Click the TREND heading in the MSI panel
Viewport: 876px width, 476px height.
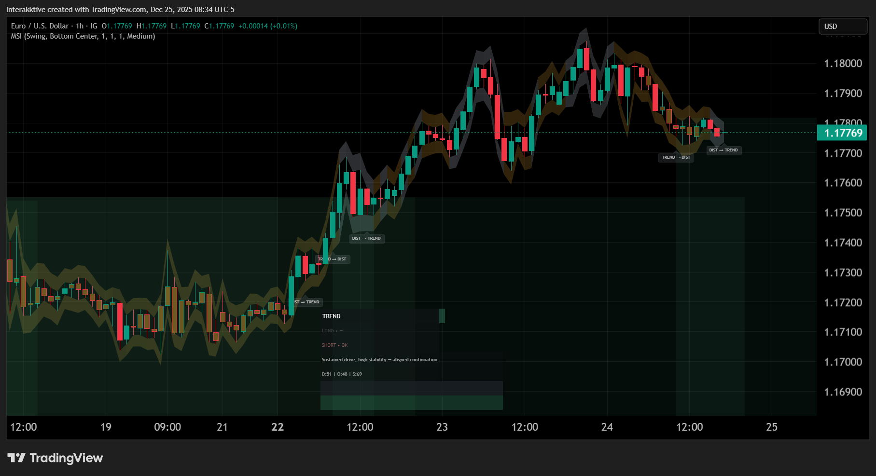(x=331, y=316)
